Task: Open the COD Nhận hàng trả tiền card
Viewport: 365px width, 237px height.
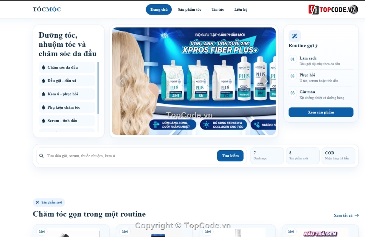Action: (x=338, y=156)
